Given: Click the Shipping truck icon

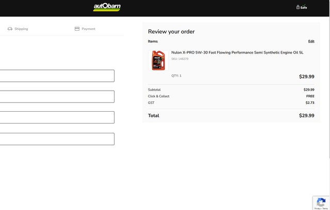Looking at the screenshot, I should click(10, 29).
